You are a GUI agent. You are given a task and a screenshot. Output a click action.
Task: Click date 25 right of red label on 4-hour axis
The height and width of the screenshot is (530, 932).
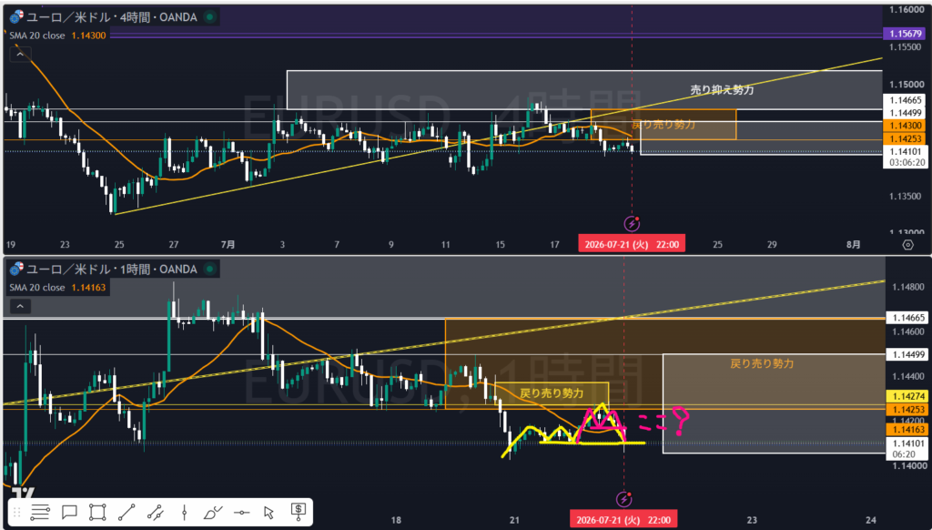pos(717,244)
